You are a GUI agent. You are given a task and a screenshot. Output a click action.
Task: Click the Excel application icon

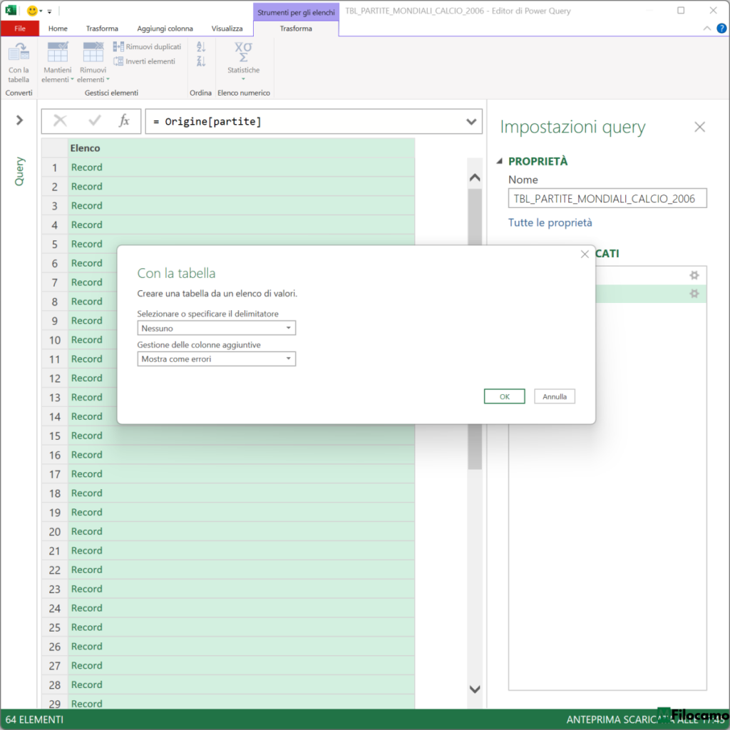click(10, 10)
